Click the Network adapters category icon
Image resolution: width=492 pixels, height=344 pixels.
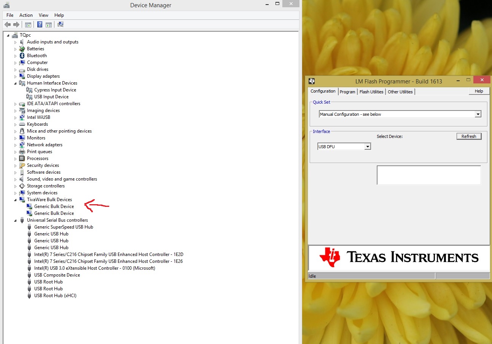(22, 145)
